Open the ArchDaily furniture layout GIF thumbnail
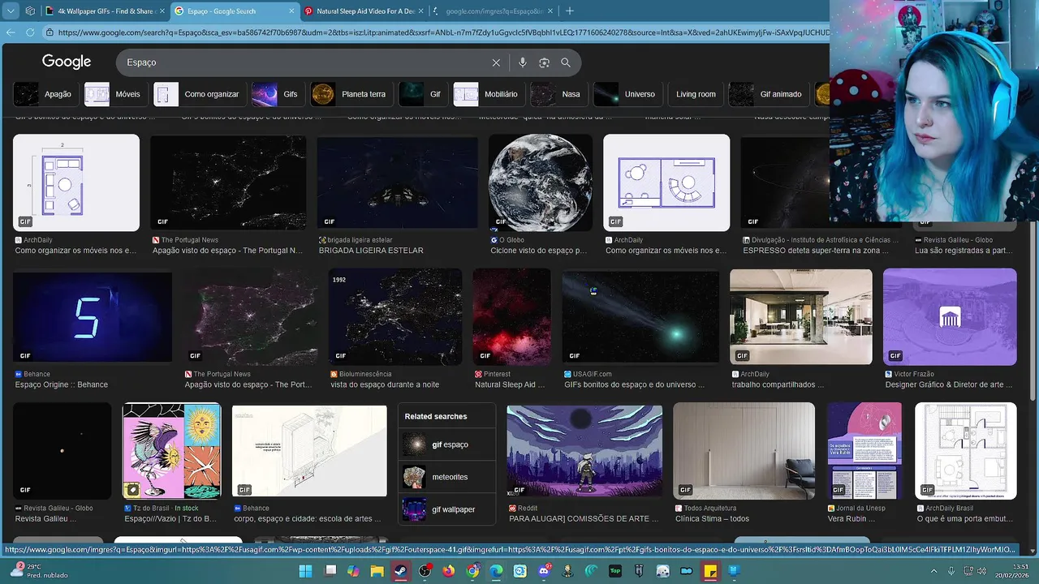Viewport: 1039px width, 584px height. [x=76, y=182]
